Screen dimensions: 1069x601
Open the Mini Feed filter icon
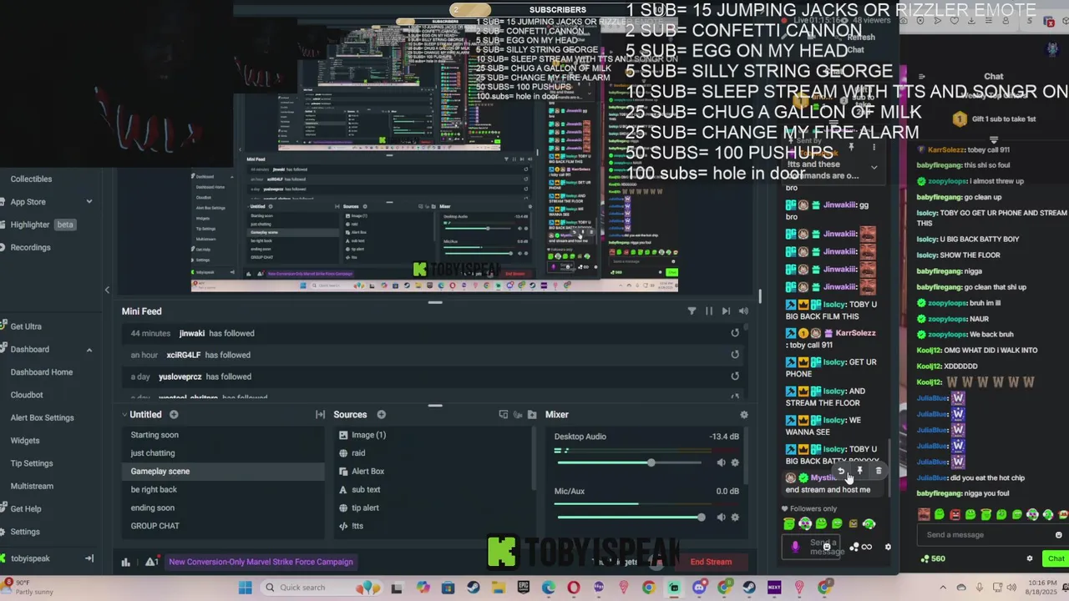coord(692,311)
